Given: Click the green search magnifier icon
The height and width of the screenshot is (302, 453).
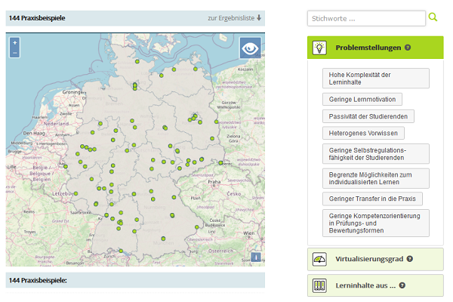Looking at the screenshot, I should [x=433, y=17].
